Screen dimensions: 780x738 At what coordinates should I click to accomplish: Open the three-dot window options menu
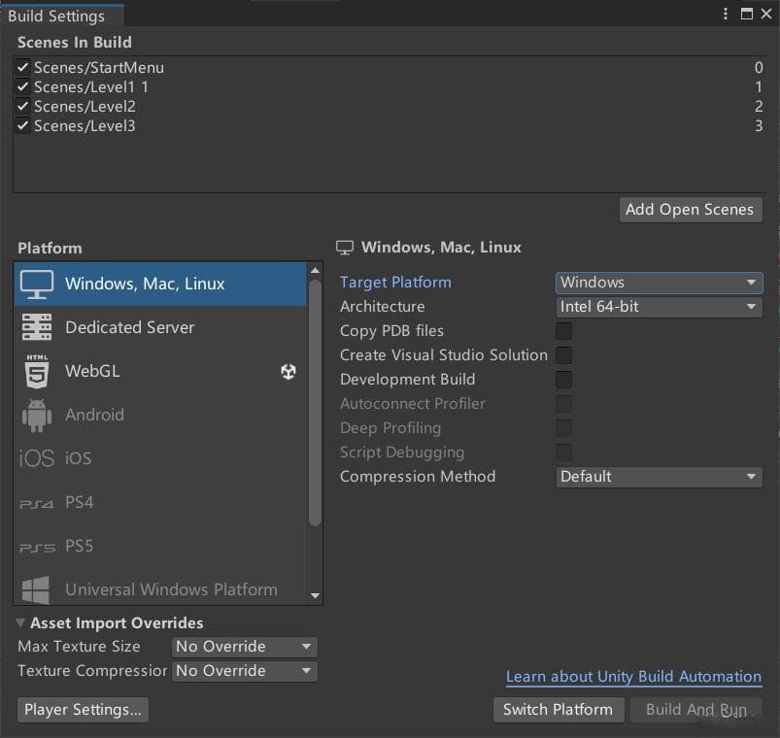726,14
